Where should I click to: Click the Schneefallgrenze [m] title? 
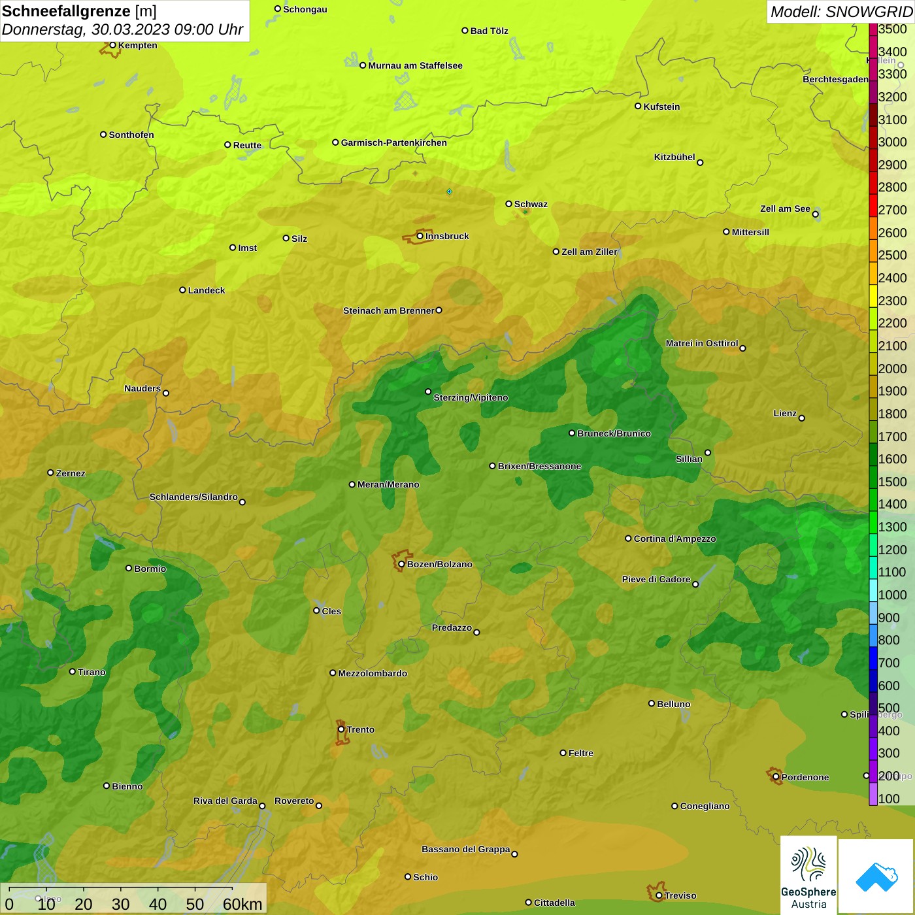[79, 11]
